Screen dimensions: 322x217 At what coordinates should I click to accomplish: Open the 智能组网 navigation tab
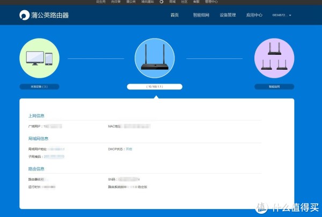point(201,15)
